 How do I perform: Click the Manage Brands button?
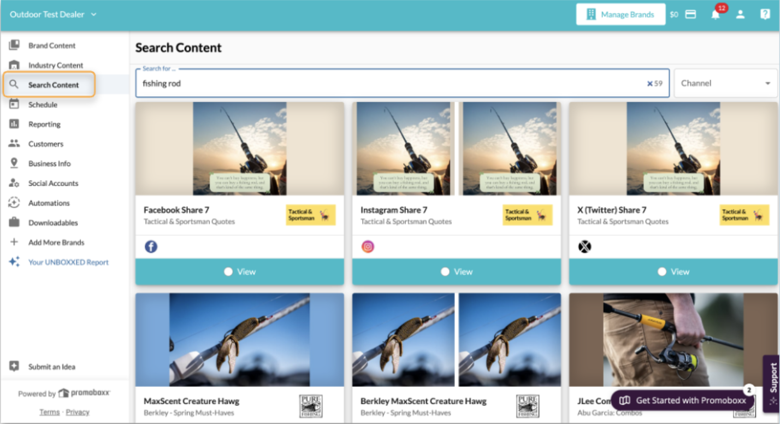point(621,14)
